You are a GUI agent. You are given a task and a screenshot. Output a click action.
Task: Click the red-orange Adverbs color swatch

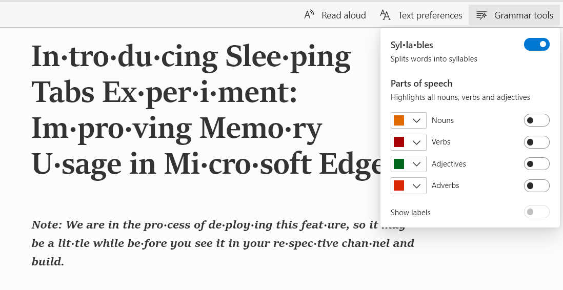pyautogui.click(x=399, y=185)
